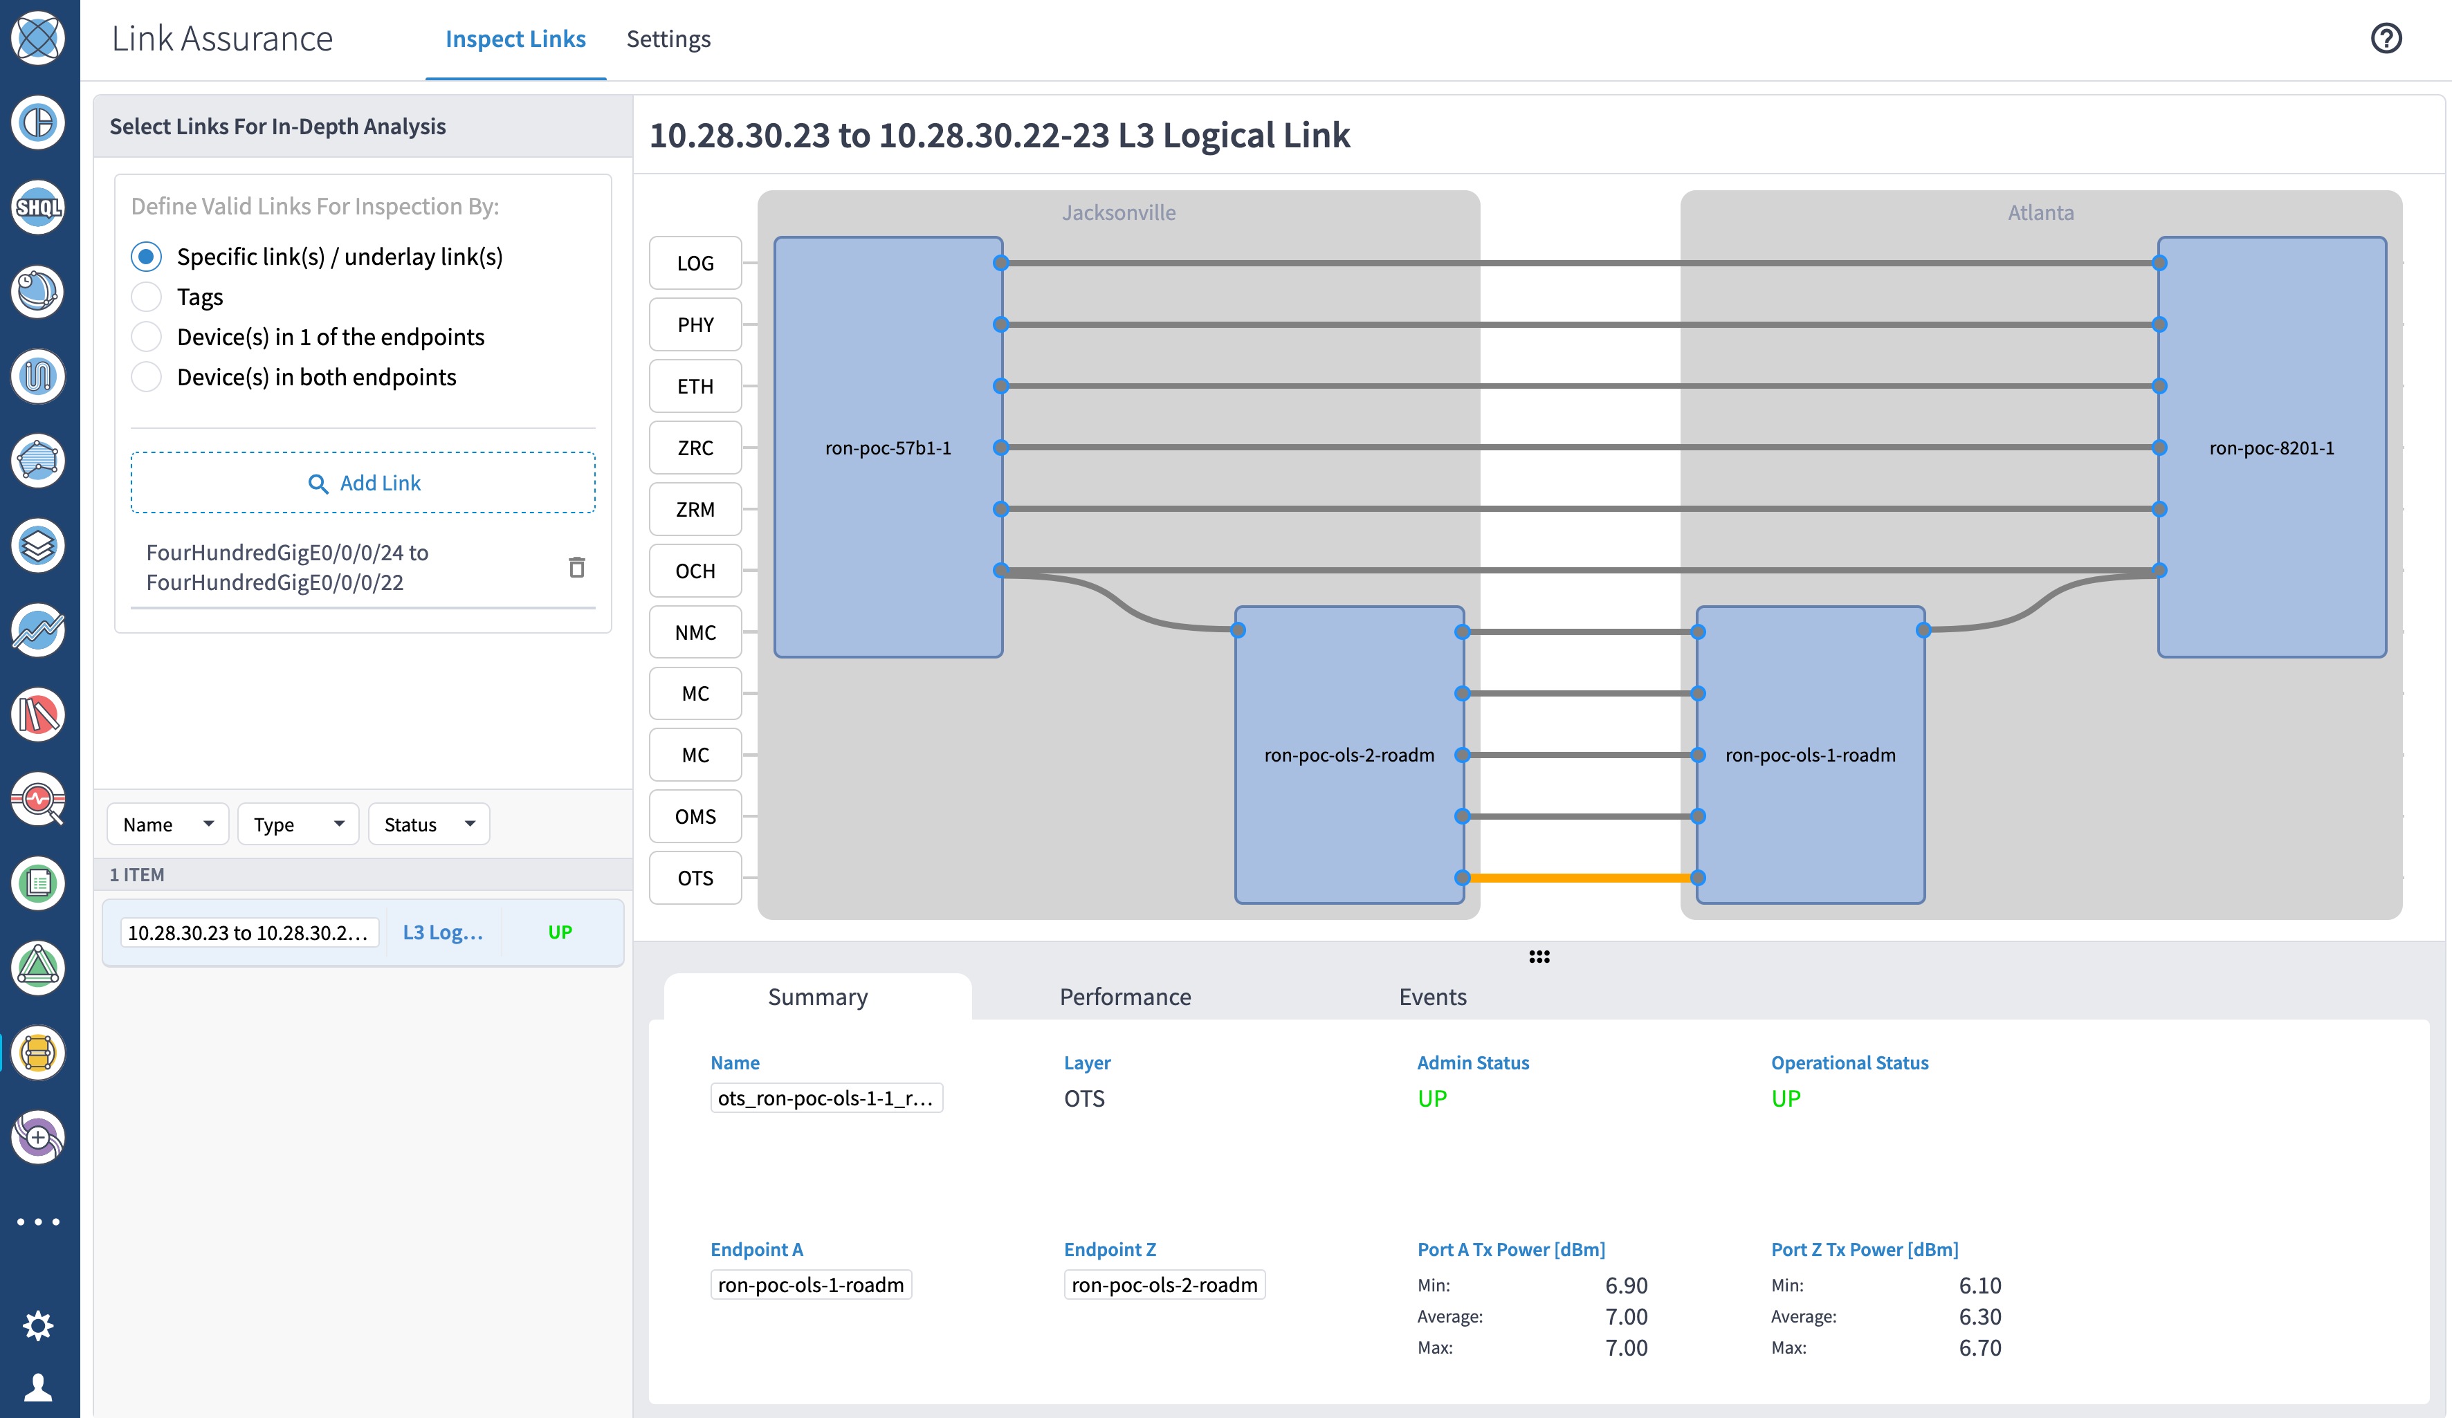
Task: Select the Tags radio option
Action: click(x=146, y=297)
